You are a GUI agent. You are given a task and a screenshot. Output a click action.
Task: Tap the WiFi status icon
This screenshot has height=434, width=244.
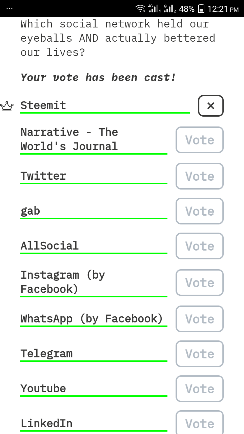tap(140, 8)
